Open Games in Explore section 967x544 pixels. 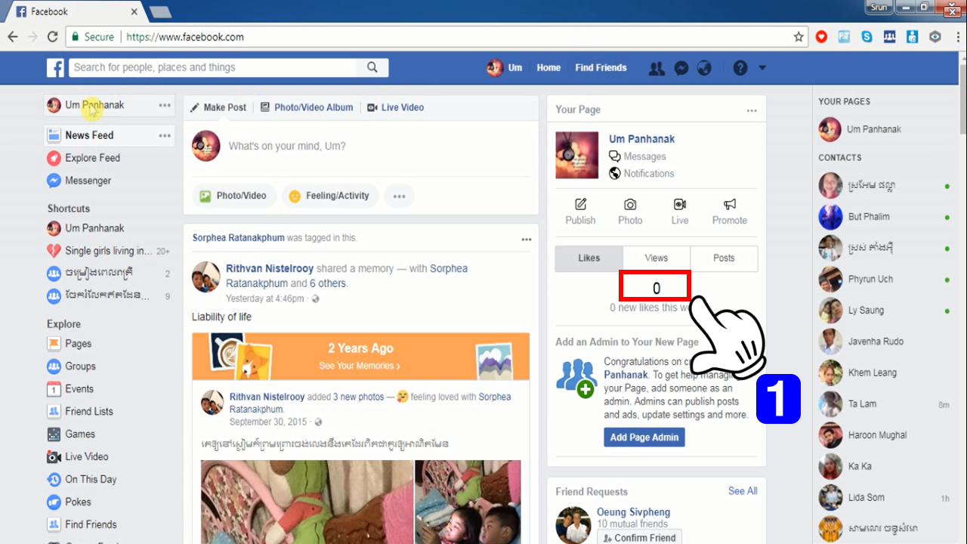(80, 434)
